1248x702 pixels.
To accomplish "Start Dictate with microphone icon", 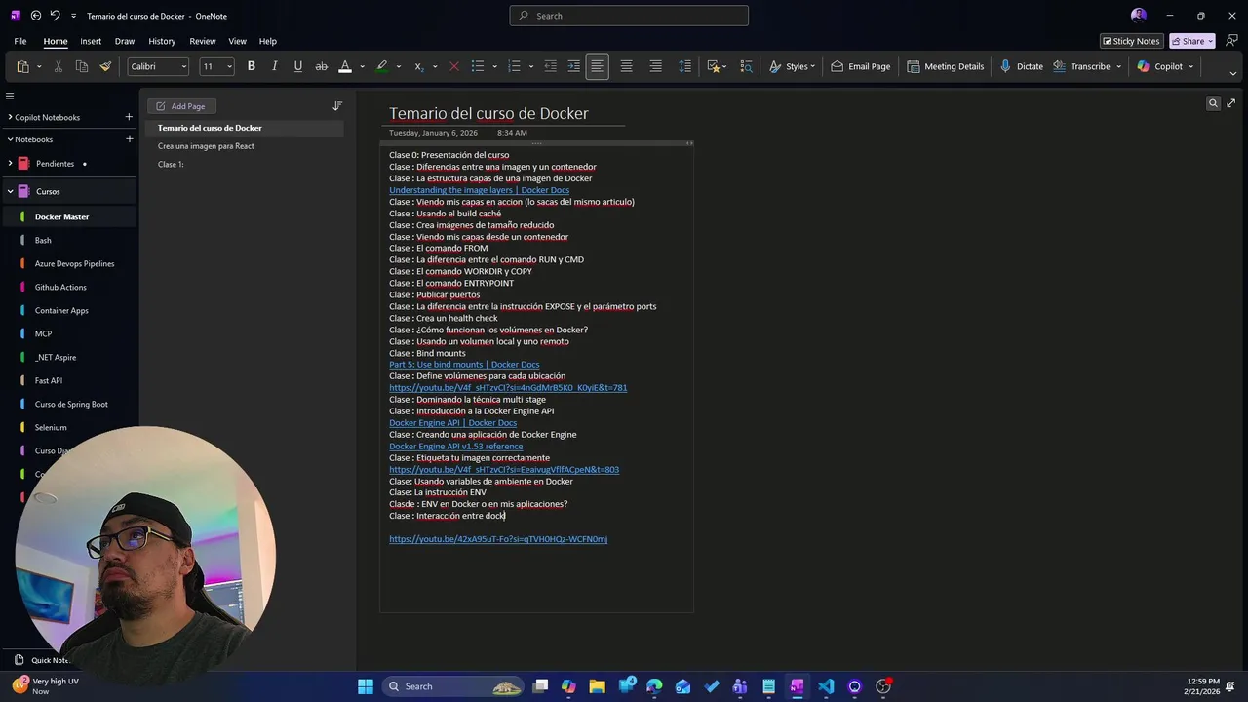I will pos(1022,66).
